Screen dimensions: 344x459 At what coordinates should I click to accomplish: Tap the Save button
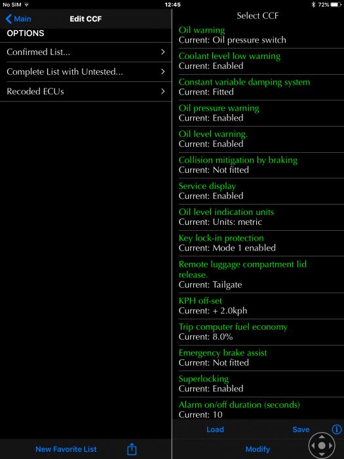301,429
